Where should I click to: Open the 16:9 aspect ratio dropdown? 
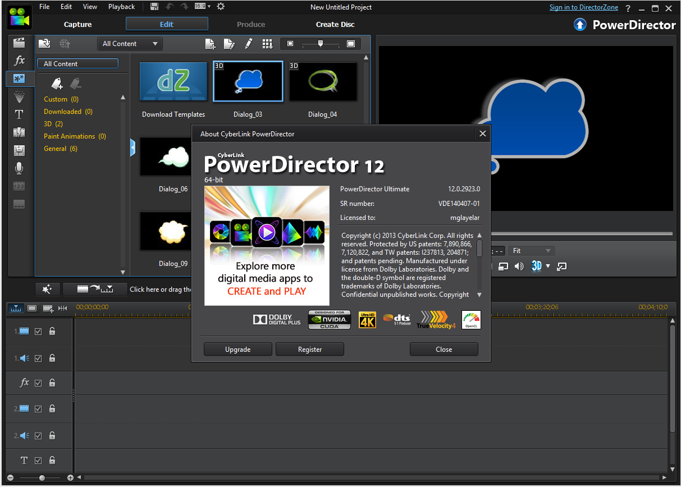point(203,7)
